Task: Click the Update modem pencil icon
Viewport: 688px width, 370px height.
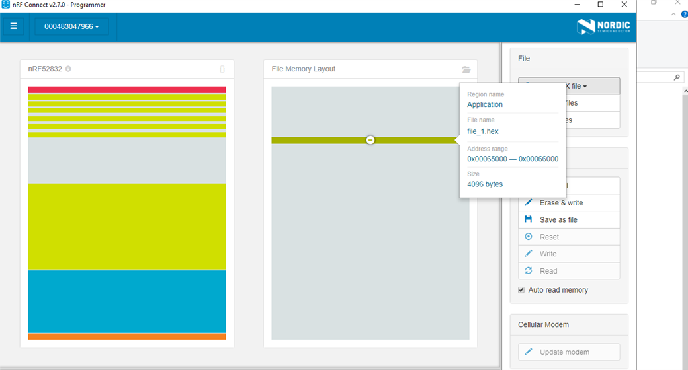Action: click(529, 351)
